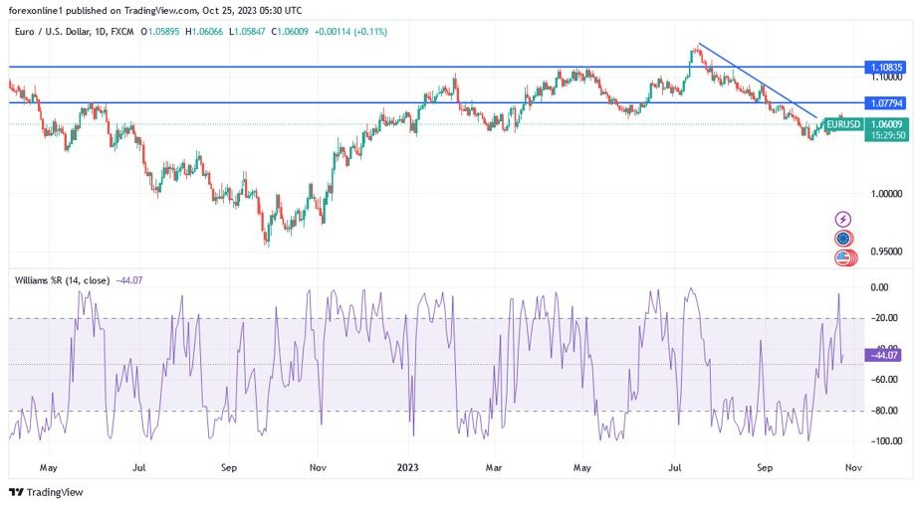Click the TradingView logo icon

pos(16,492)
